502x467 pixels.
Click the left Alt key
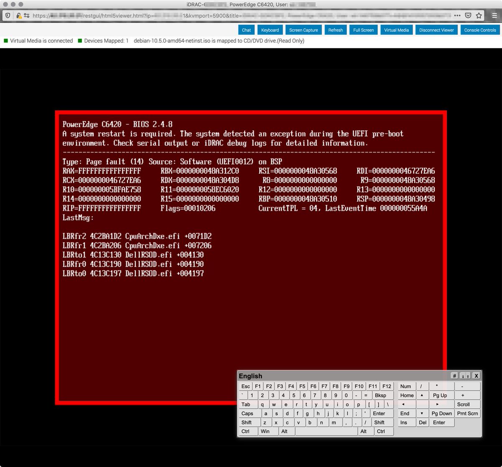[287, 431]
